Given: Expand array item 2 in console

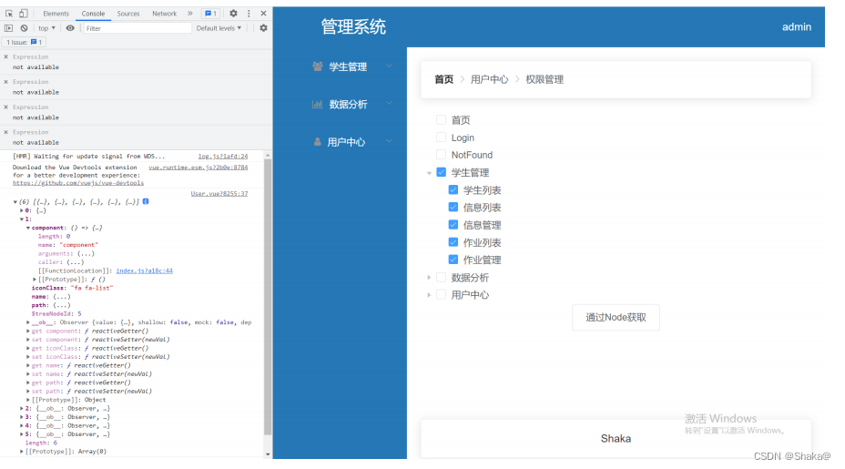Looking at the screenshot, I should pyautogui.click(x=22, y=408).
